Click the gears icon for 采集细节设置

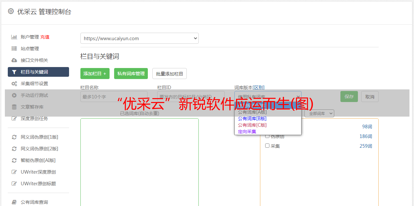[x=14, y=84]
